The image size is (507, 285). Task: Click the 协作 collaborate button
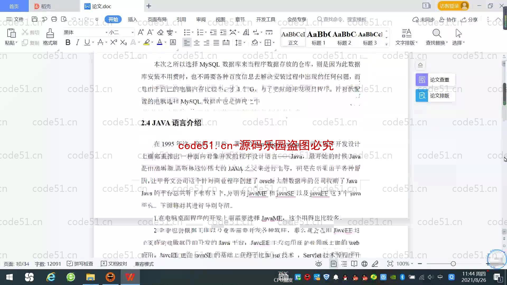pos(448,20)
